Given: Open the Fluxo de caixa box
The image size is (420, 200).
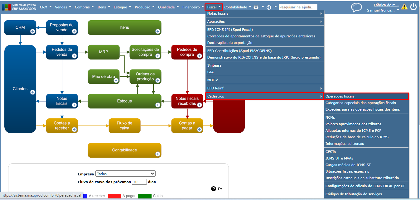Looking at the screenshot, I should pos(124,126).
